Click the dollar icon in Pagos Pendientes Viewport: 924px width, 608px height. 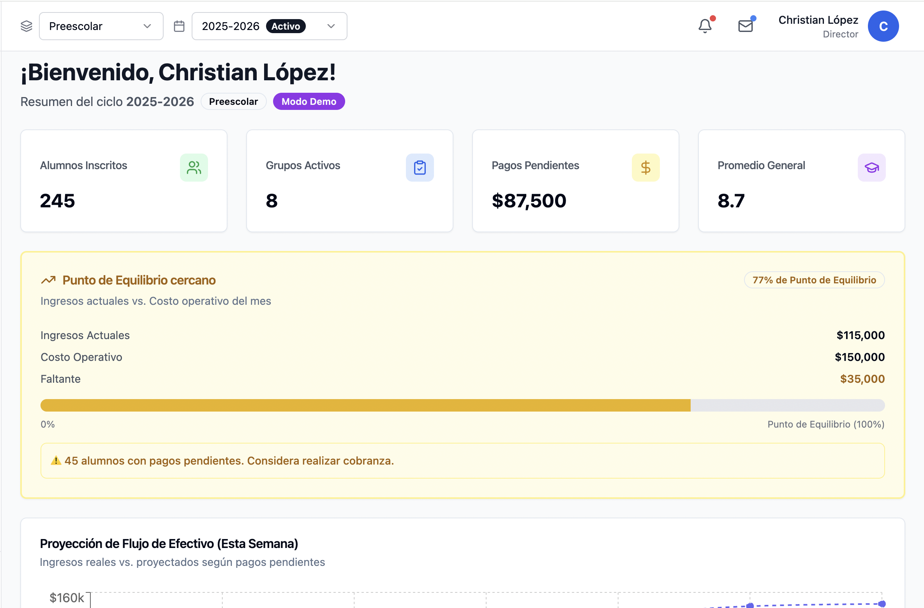645,168
